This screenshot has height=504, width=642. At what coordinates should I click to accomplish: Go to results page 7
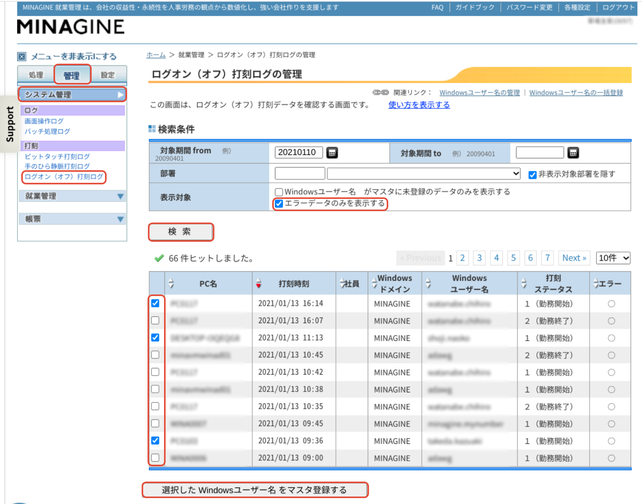click(548, 258)
